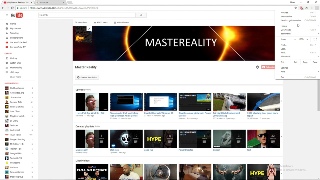Open the hamburger guide menu
The height and width of the screenshot is (180, 320).
pos(7,15)
